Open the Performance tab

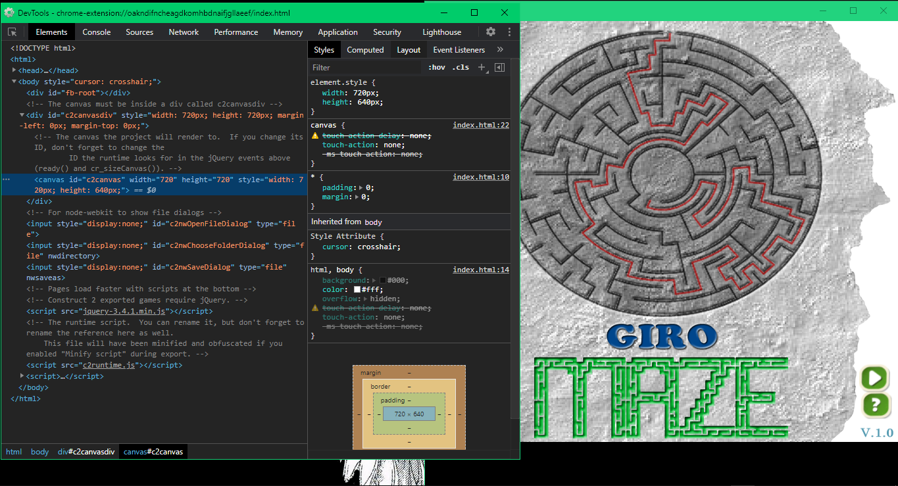point(236,32)
